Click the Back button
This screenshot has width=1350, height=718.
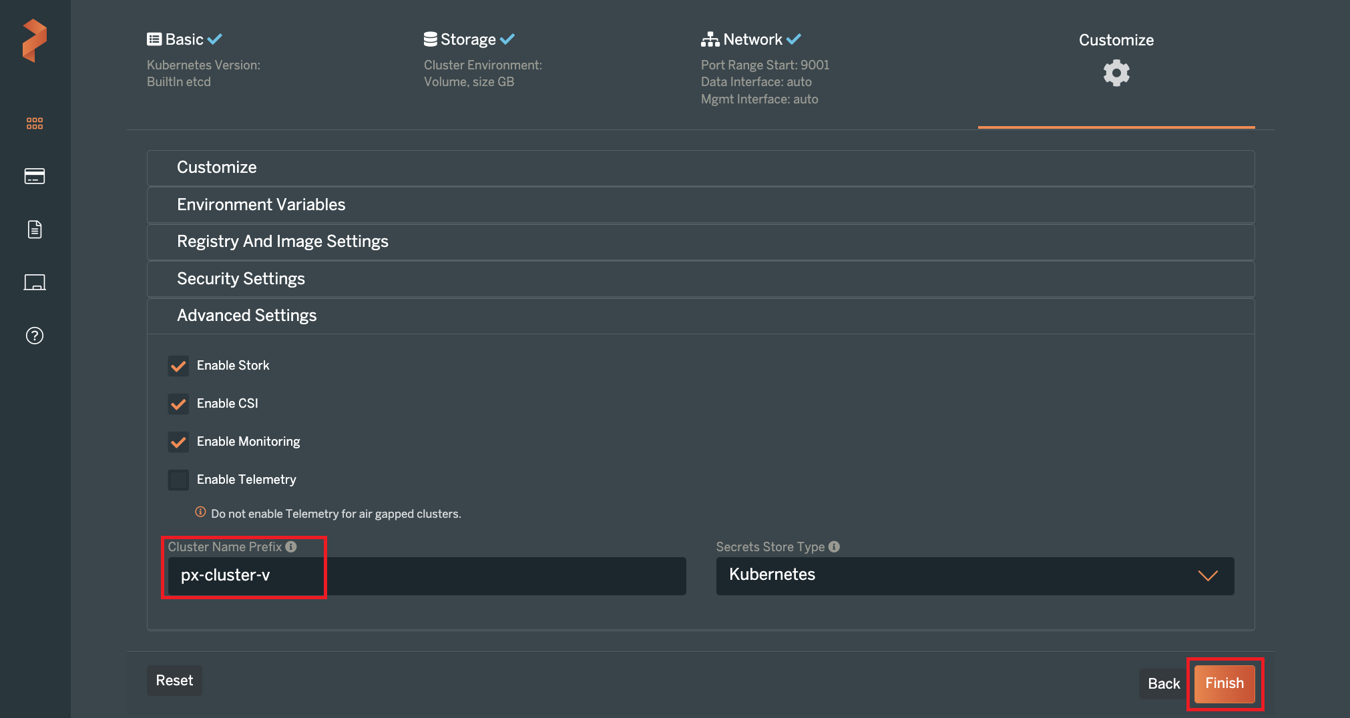tap(1164, 684)
